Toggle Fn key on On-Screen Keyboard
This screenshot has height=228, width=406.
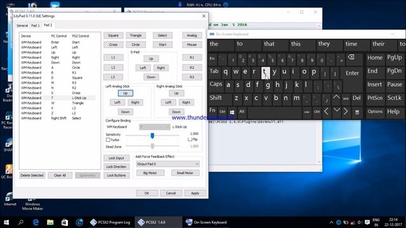click(213, 110)
